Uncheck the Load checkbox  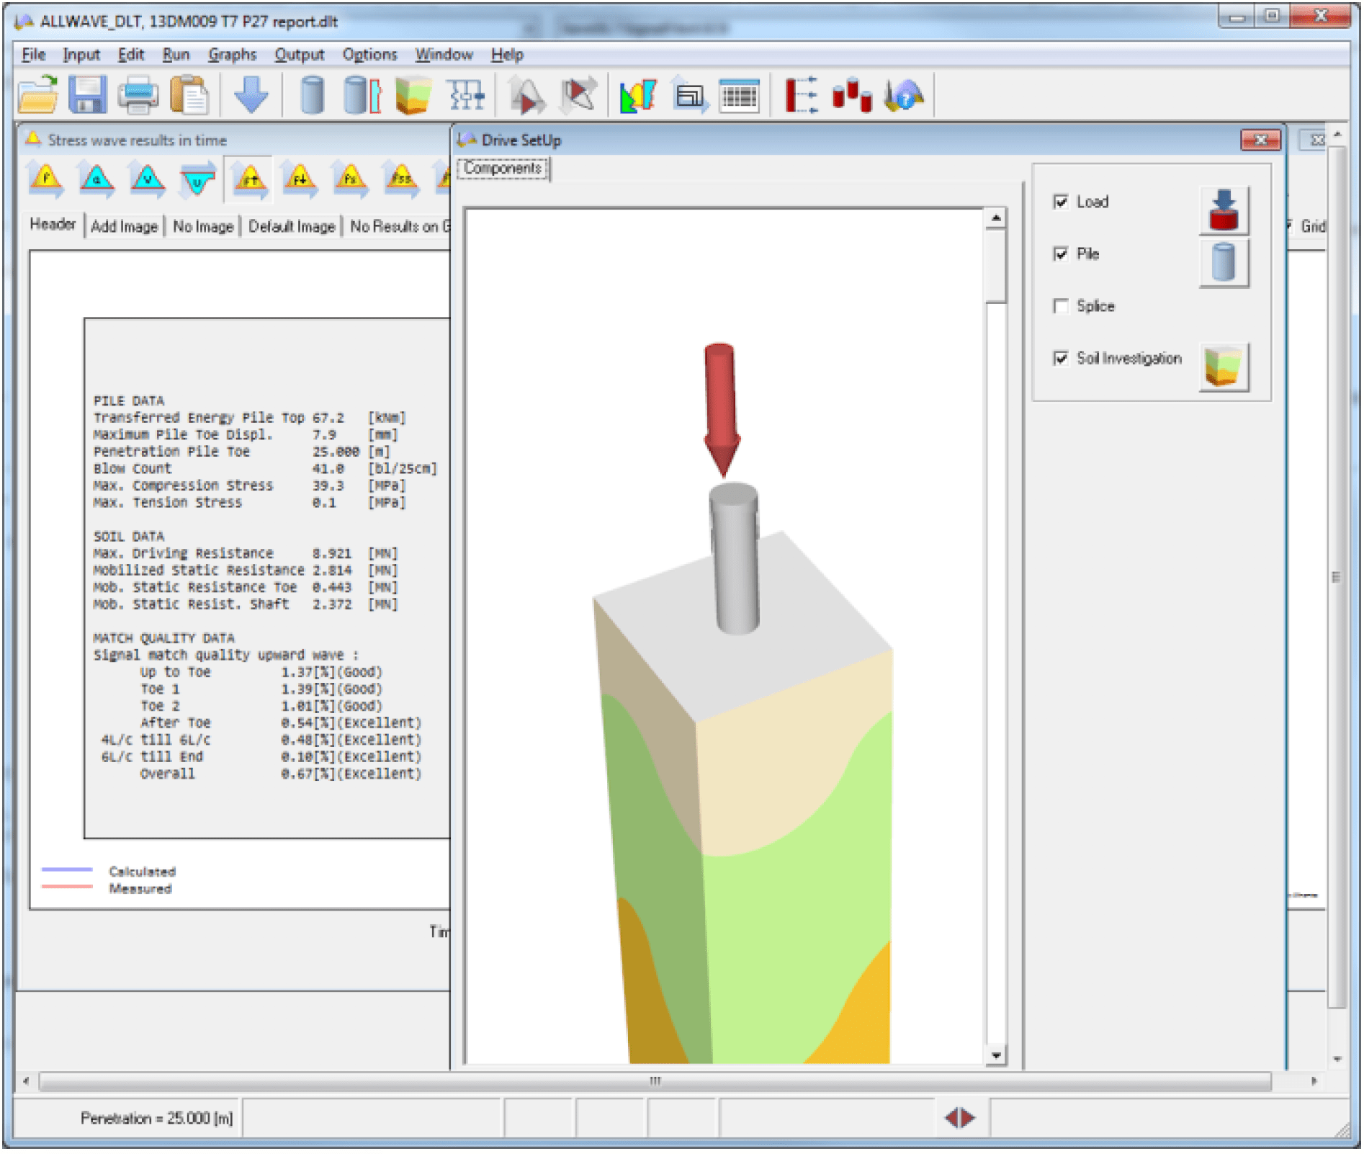[x=1060, y=202]
